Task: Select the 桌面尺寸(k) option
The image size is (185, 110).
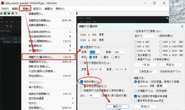Action: click(135, 59)
